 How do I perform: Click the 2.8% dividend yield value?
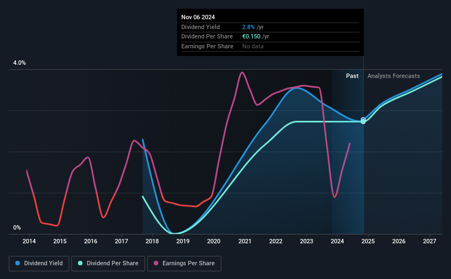[248, 27]
